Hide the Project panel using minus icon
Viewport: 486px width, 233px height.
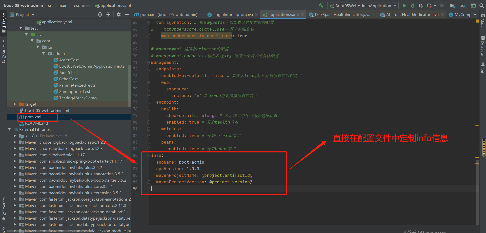(x=127, y=14)
